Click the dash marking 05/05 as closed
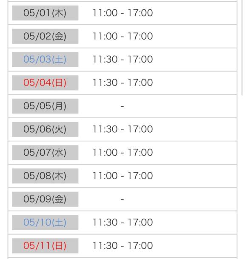 [x=122, y=106]
